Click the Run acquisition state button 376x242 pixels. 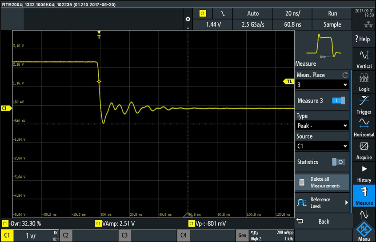tap(332, 13)
